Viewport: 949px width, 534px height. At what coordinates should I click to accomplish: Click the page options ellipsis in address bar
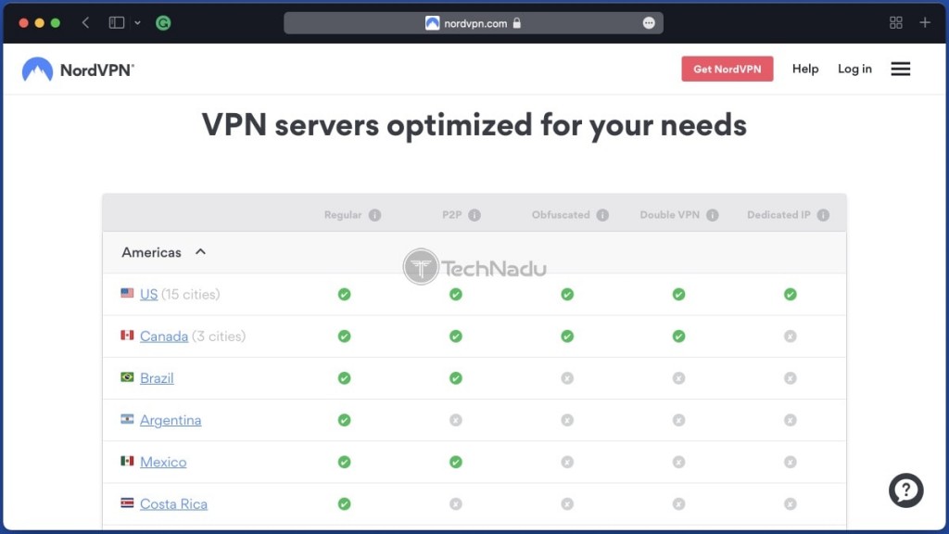(649, 23)
